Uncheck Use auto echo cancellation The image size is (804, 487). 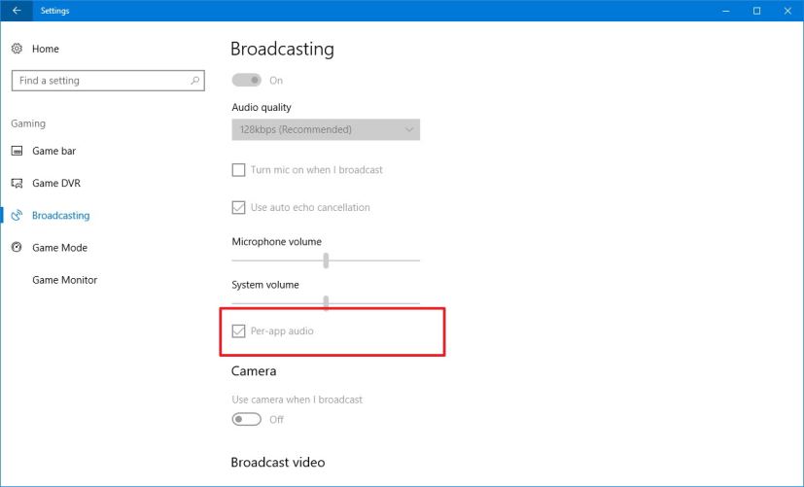238,207
